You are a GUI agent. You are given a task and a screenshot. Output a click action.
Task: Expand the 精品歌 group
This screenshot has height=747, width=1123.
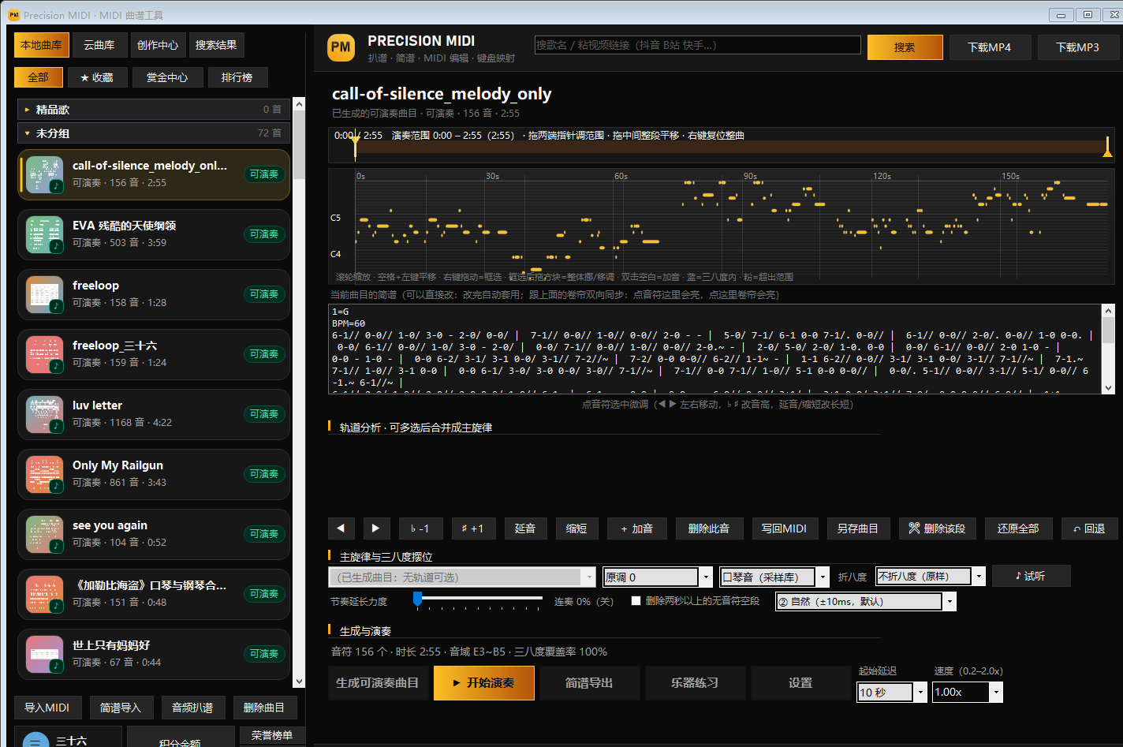point(154,110)
